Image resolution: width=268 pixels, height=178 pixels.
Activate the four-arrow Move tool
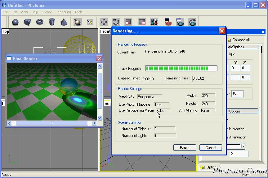[x=104, y=22]
